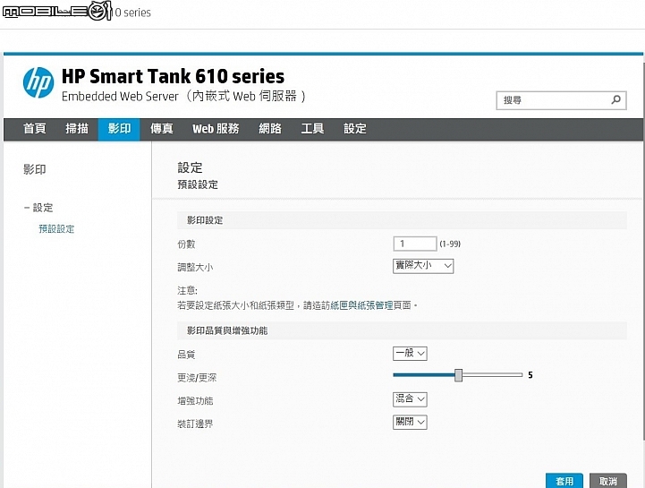Image resolution: width=645 pixels, height=488 pixels.
Task: Click the 取消 cancel button
Action: [608, 481]
